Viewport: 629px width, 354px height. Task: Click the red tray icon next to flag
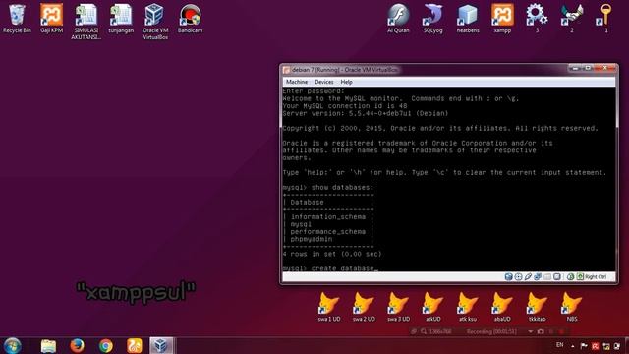(x=595, y=346)
